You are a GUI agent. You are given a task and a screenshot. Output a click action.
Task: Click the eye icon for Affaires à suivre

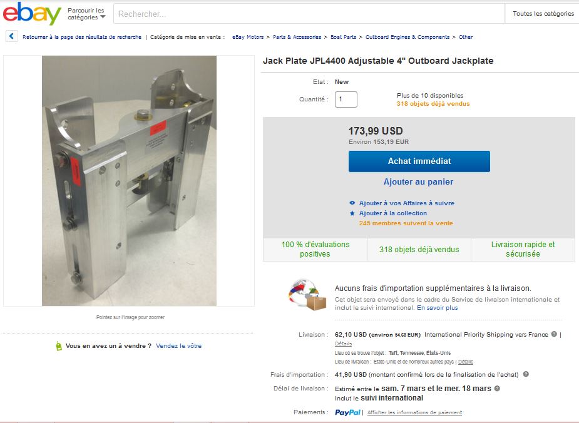(352, 203)
